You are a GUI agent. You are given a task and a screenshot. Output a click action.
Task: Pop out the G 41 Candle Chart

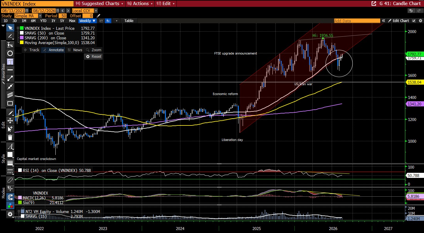coord(374,4)
